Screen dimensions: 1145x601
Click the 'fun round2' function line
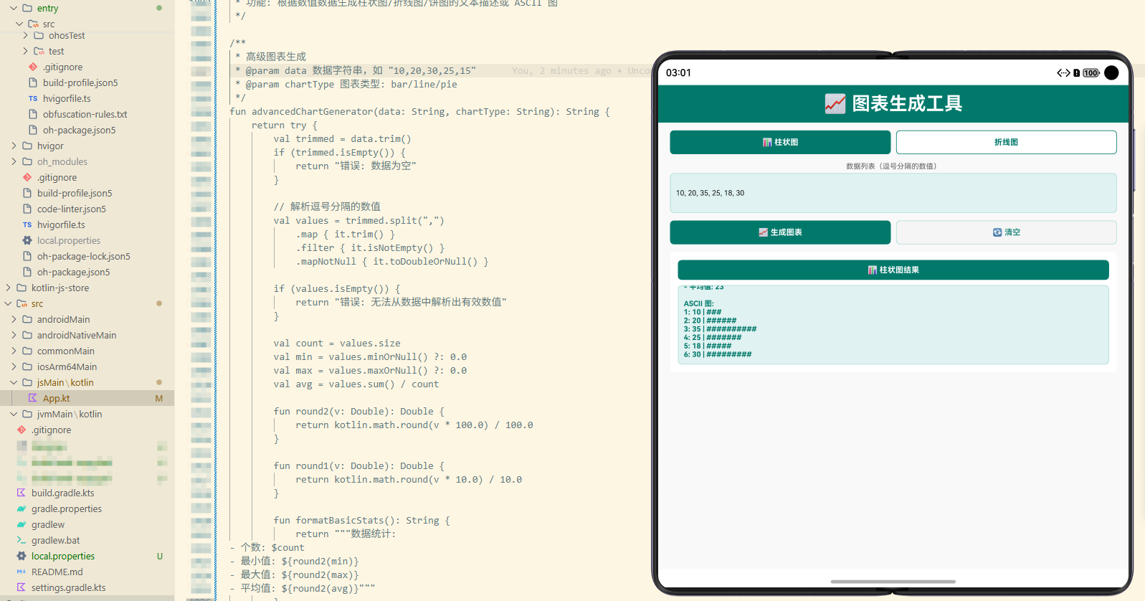pyautogui.click(x=358, y=411)
